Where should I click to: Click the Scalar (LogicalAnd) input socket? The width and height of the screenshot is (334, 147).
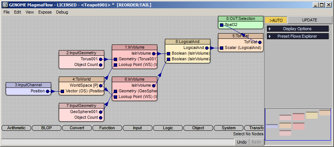[x=221, y=48]
